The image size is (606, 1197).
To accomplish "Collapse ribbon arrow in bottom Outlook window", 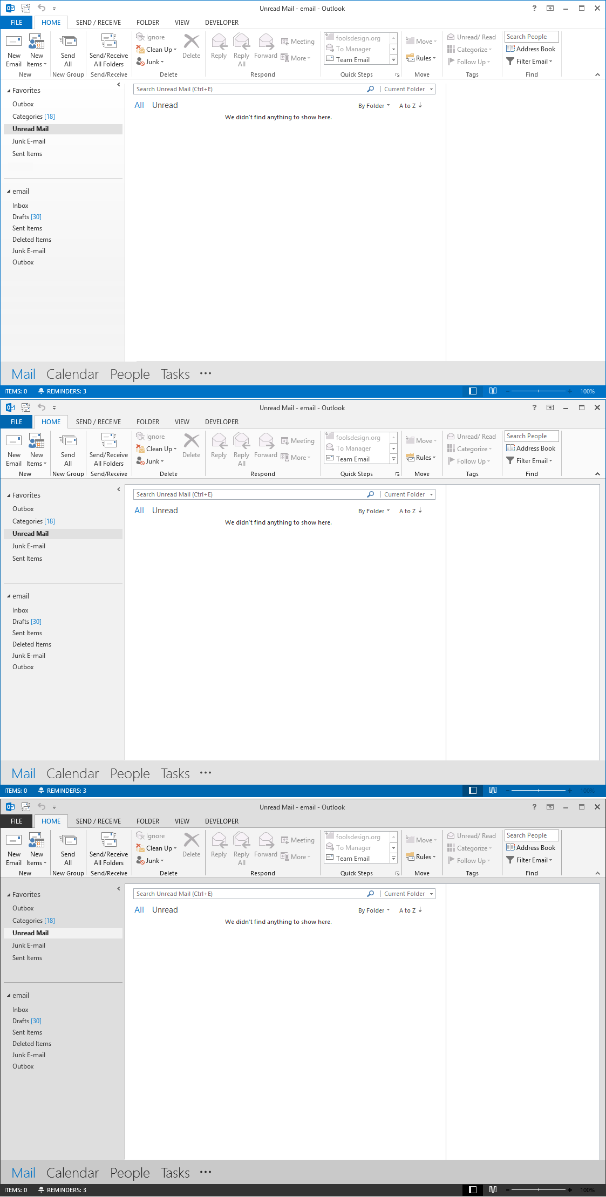I will pyautogui.click(x=597, y=873).
